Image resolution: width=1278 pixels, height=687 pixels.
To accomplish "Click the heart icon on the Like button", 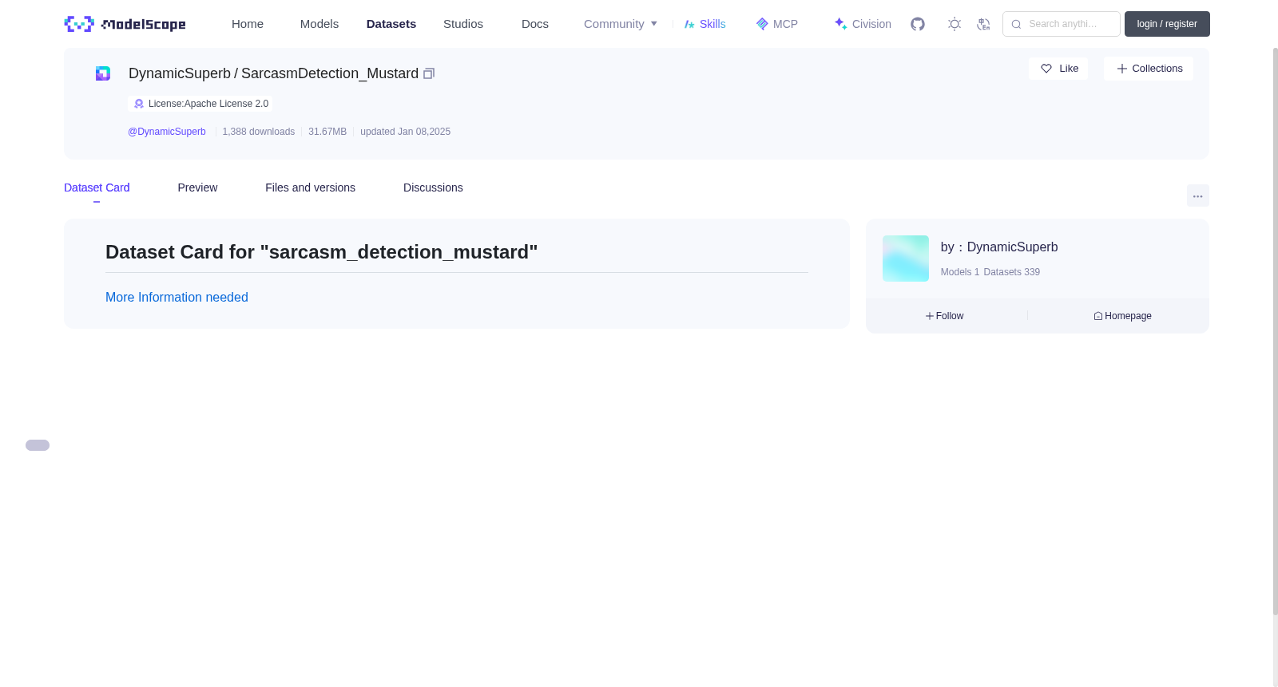I will pos(1046,69).
